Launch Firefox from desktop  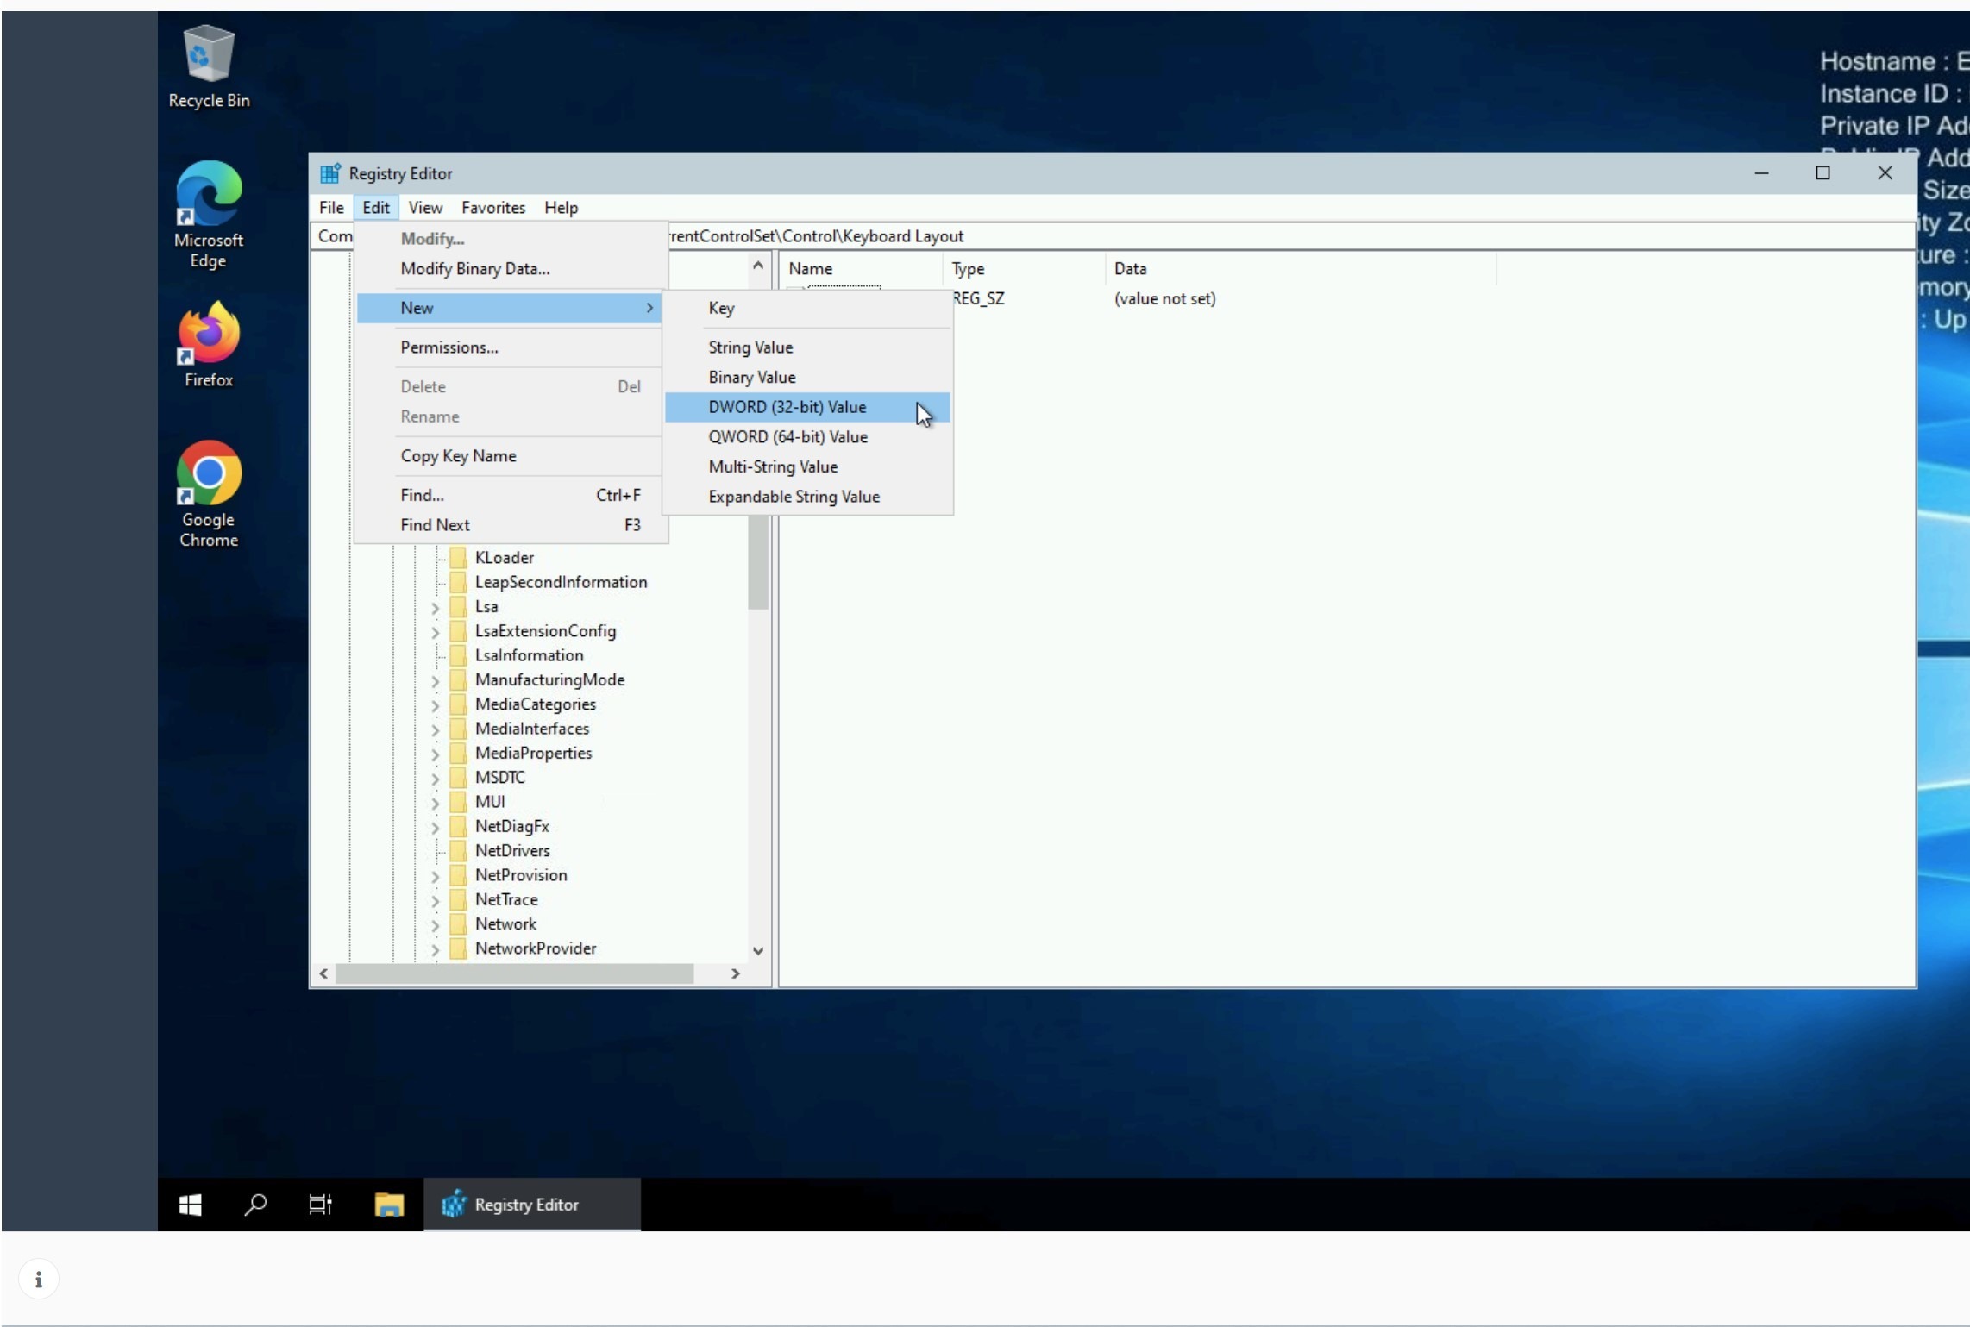(x=209, y=345)
